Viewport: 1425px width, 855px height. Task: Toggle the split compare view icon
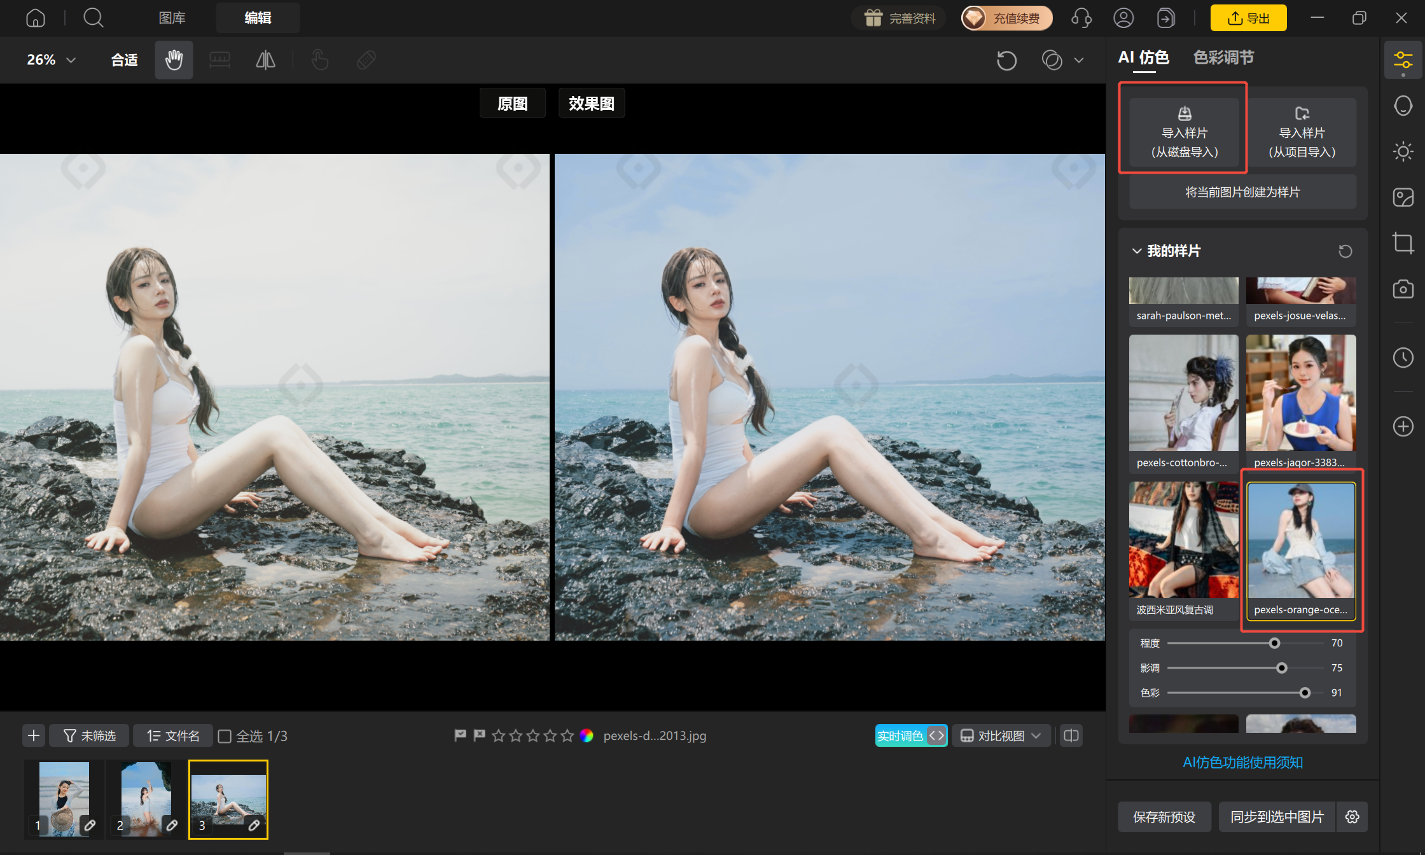(x=1071, y=736)
